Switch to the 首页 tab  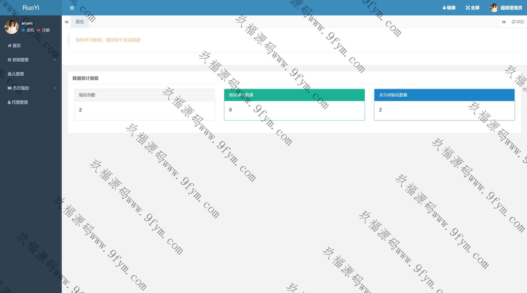(80, 22)
